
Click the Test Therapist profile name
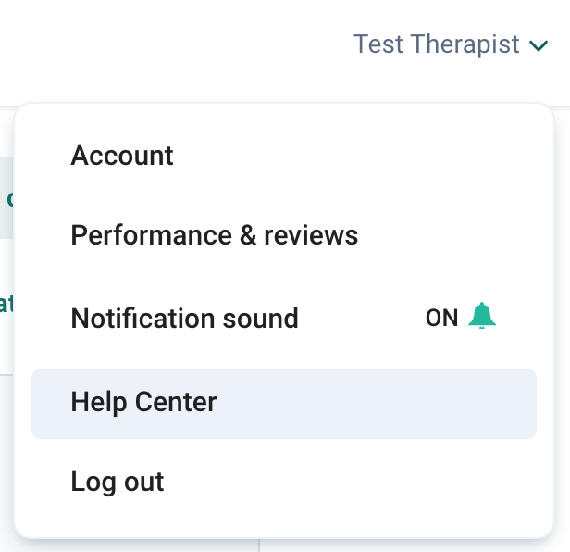(x=437, y=44)
